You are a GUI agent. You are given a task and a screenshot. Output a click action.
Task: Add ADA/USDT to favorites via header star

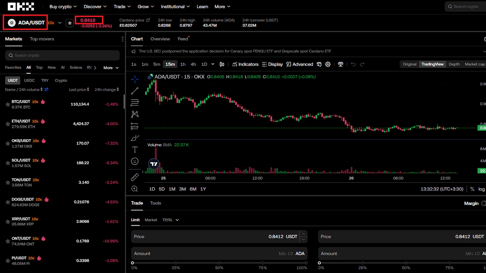click(70, 23)
